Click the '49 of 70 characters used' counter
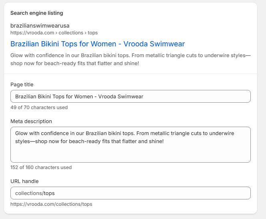The image size is (266, 219). (x=39, y=108)
